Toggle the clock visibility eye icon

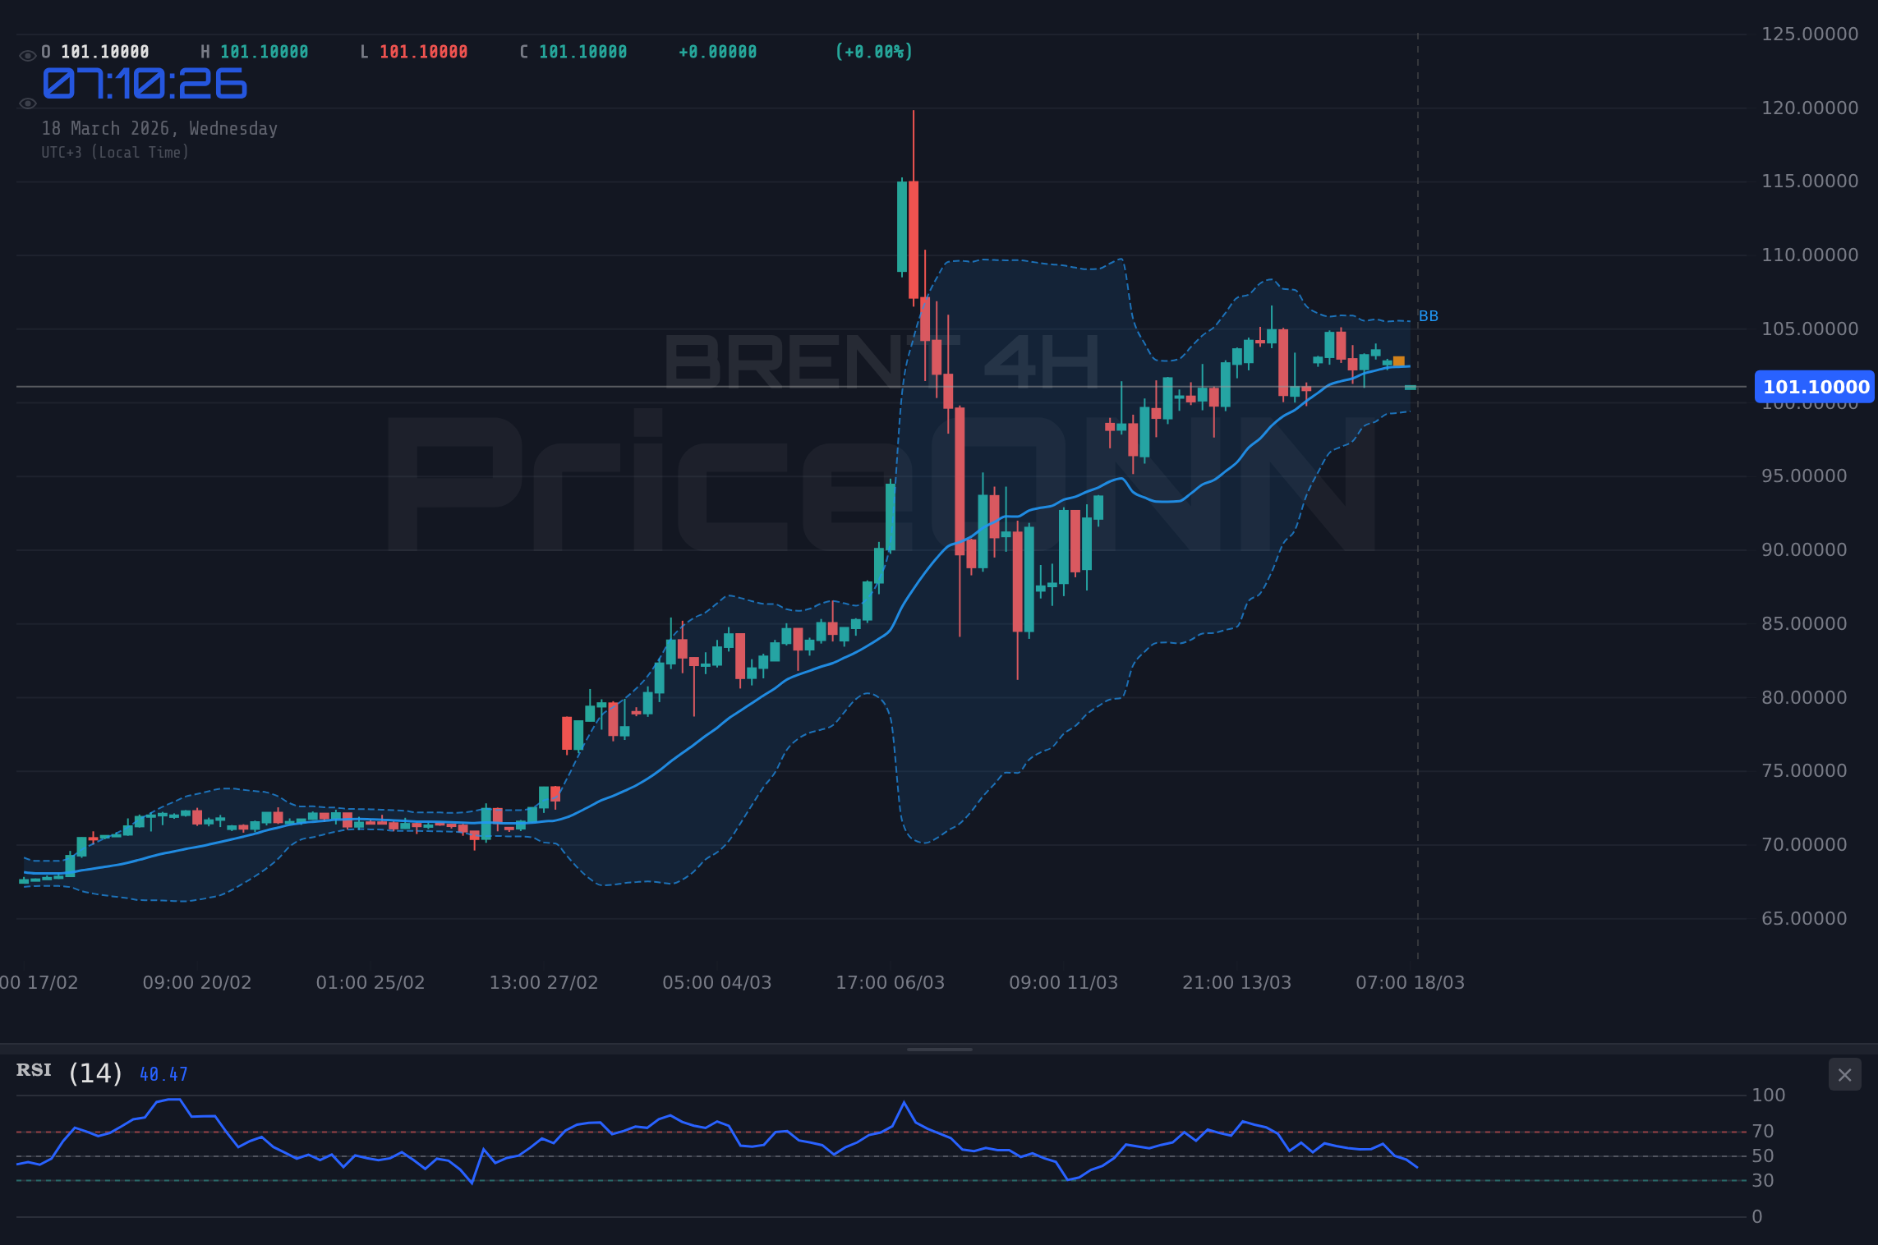(27, 103)
